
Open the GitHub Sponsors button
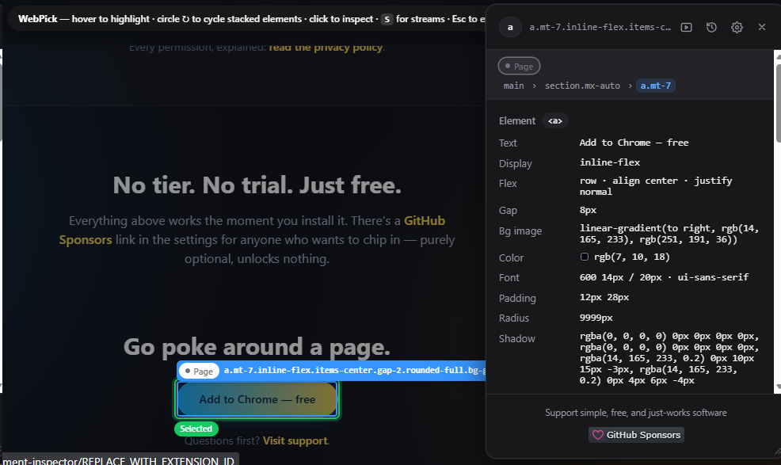(636, 435)
